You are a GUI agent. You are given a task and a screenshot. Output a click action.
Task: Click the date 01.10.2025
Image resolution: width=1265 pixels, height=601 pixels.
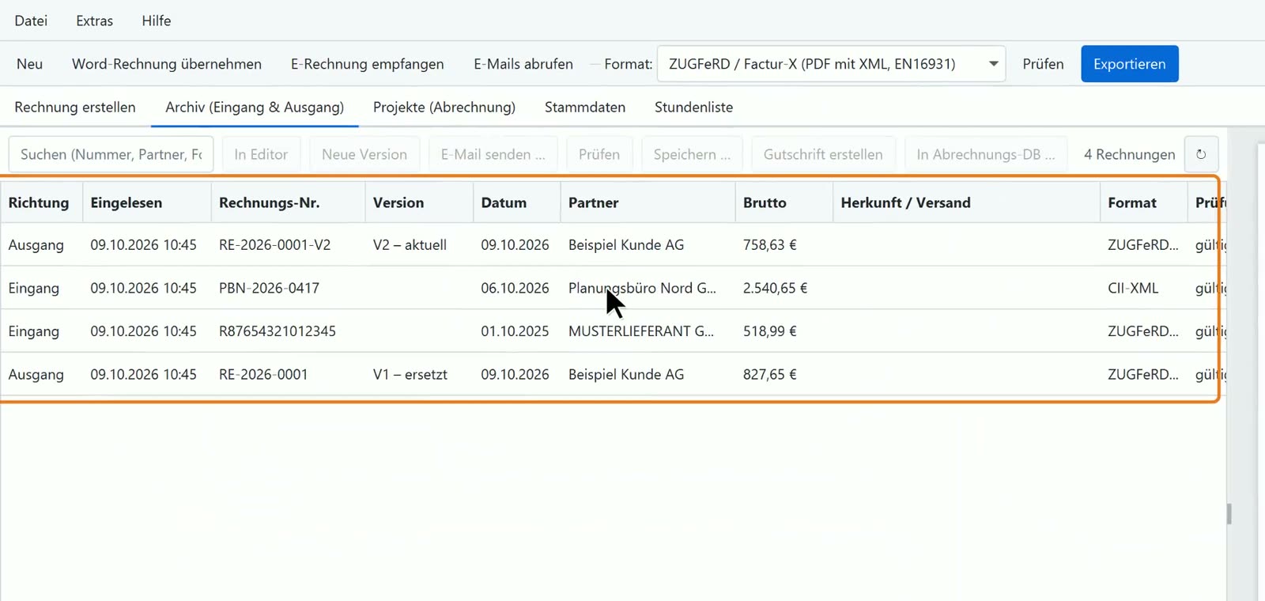(515, 331)
